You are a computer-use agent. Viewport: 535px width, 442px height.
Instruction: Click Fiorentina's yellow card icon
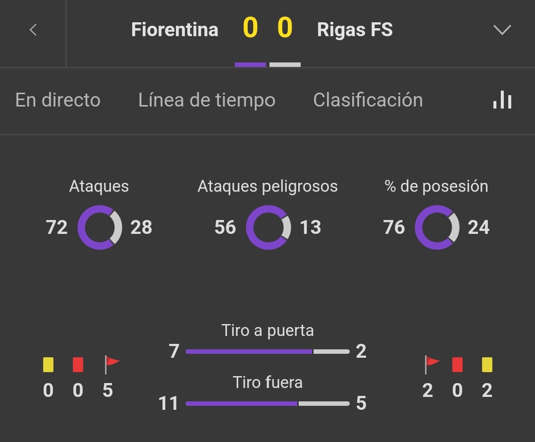click(48, 365)
